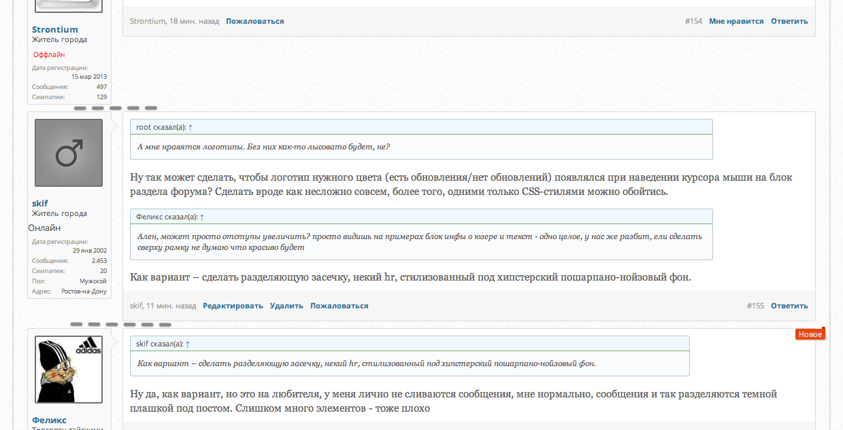Open Феликс's Adidas cartoon avatar

[x=69, y=370]
